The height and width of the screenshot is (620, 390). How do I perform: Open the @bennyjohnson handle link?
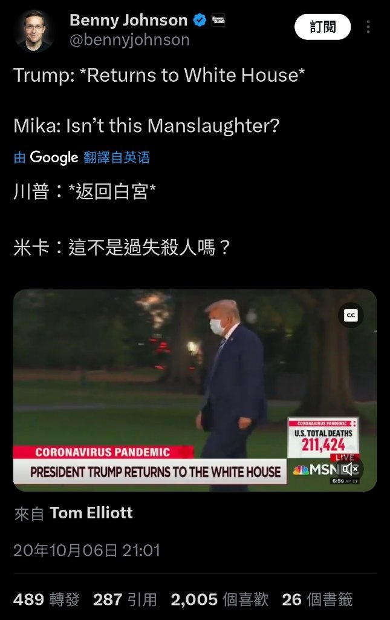[129, 40]
